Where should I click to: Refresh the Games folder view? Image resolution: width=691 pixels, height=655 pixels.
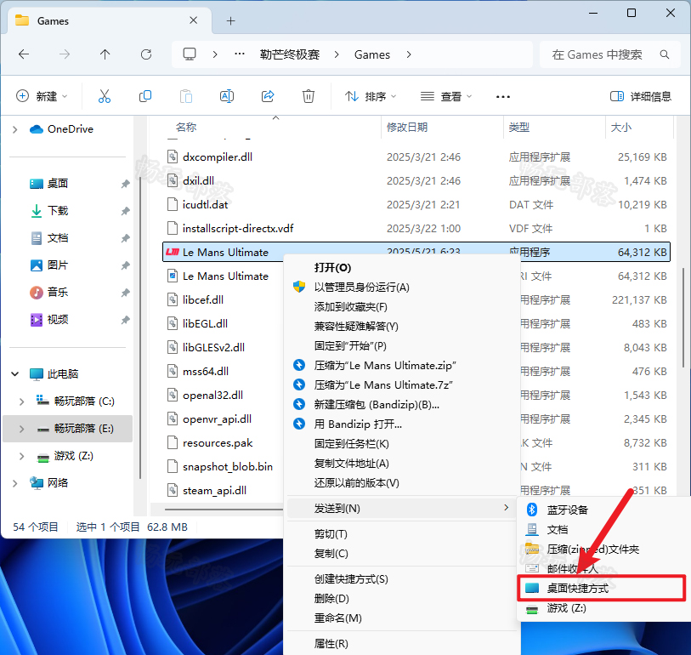(x=146, y=54)
